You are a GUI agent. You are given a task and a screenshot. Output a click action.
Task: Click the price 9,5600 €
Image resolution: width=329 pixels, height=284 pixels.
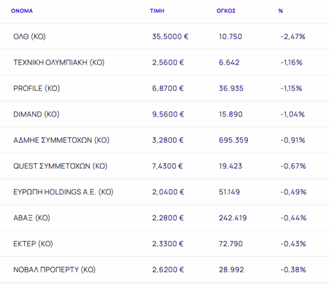point(168,114)
